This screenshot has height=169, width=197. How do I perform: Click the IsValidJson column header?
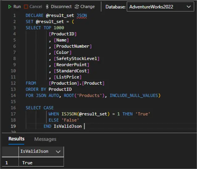click(41, 151)
